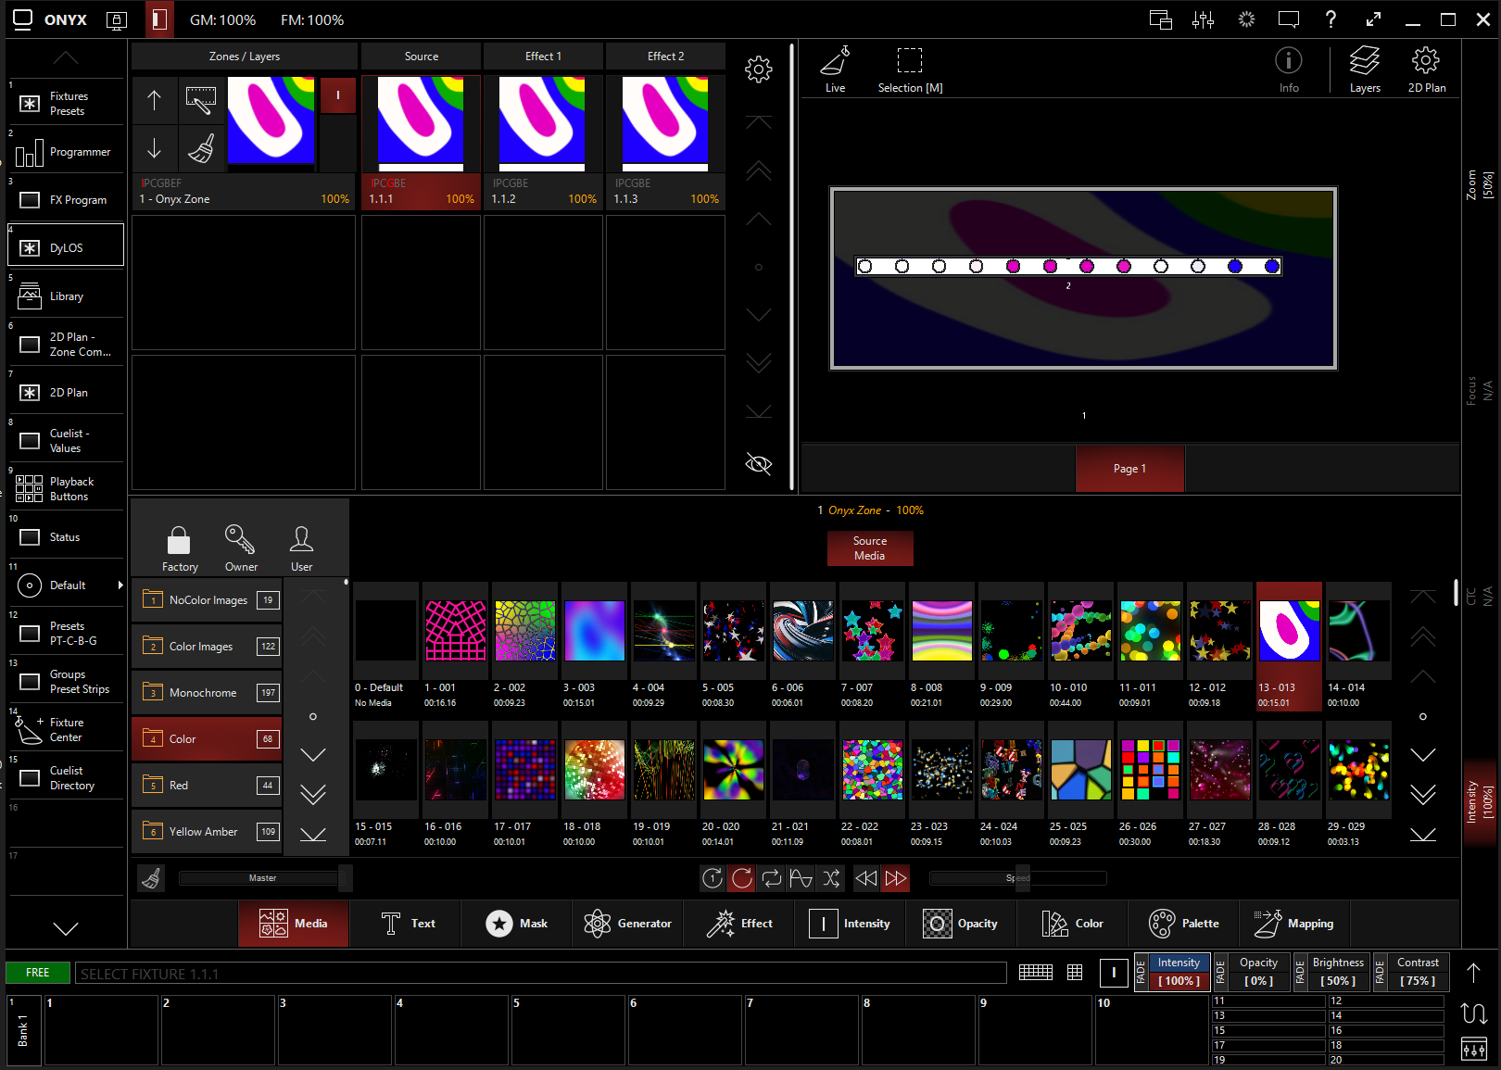Open the workspace windows icon

click(1160, 19)
